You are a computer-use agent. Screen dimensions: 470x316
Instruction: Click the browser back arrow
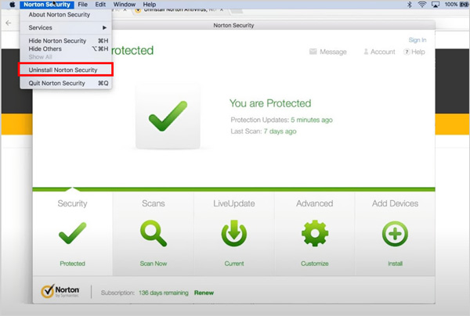(x=9, y=23)
